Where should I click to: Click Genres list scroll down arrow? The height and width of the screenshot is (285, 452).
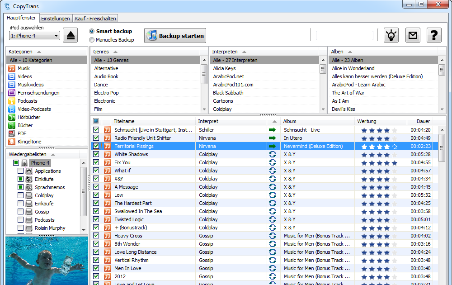point(204,109)
